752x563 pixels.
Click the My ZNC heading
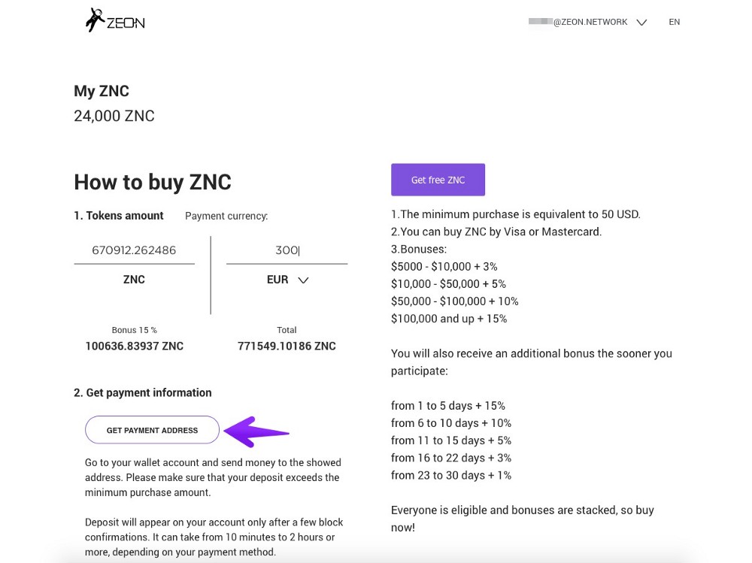[102, 91]
